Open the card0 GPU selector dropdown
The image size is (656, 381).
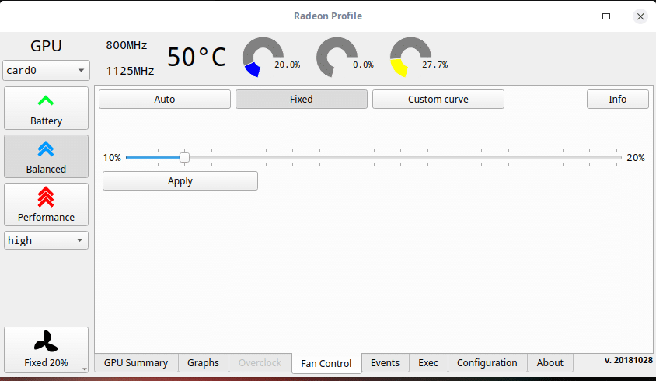coord(46,70)
